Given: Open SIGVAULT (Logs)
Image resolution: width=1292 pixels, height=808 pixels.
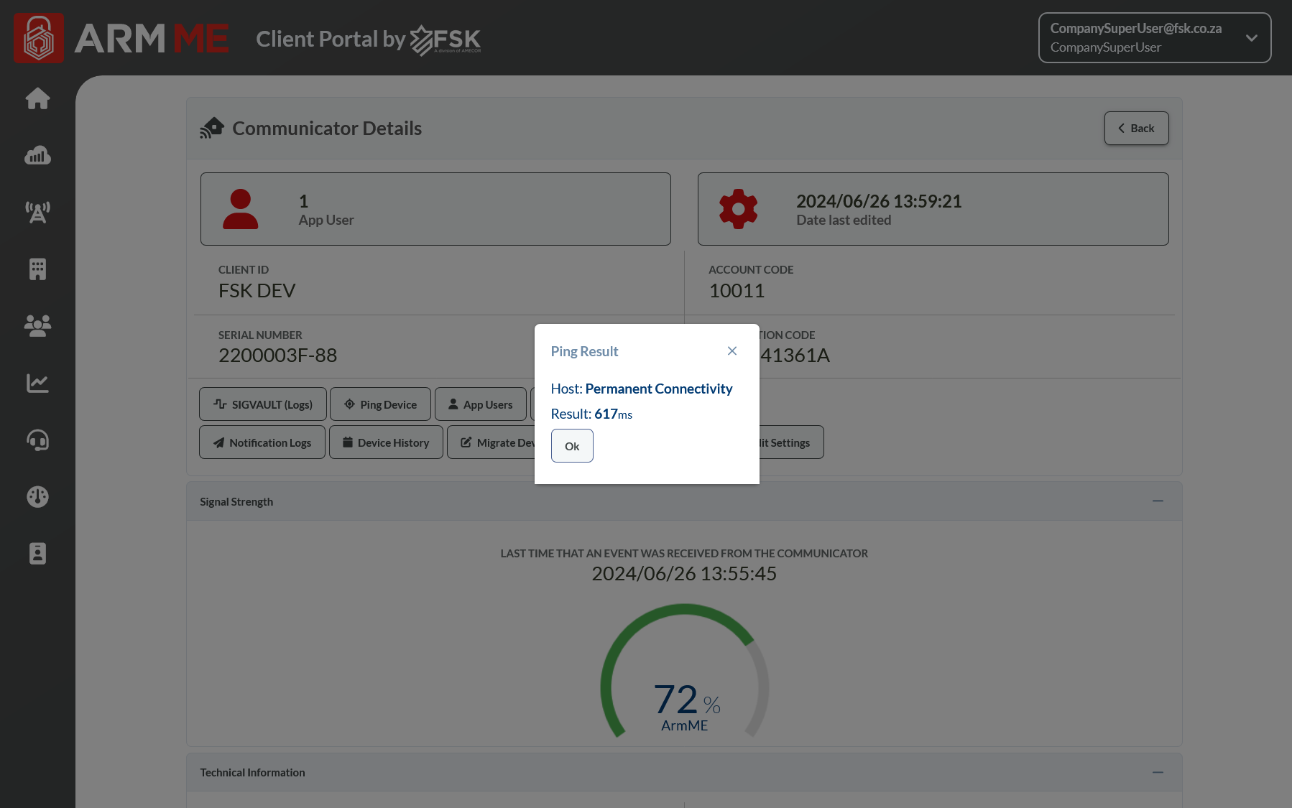Looking at the screenshot, I should (x=263, y=404).
